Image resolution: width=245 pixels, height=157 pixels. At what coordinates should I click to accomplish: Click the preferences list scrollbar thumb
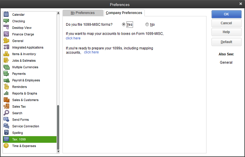pos(58,127)
